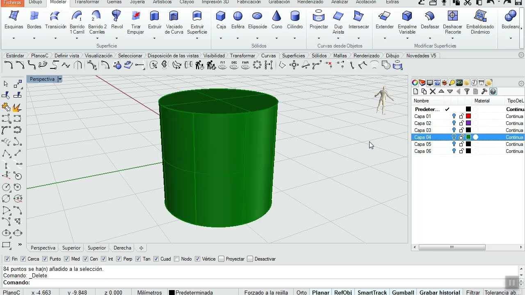Select the Vaciado de Curva tool
Viewport: 525px width, 295px height.
pos(174,23)
